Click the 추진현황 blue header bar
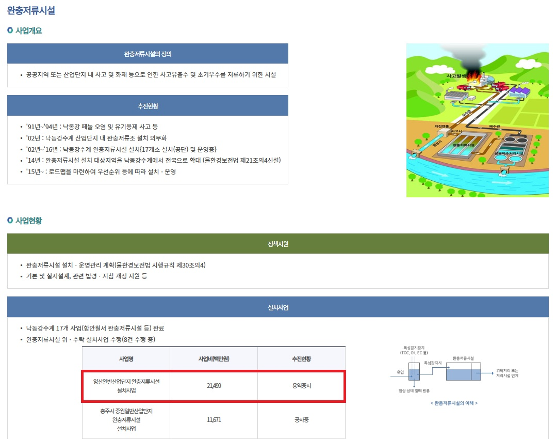Image resolution: width=556 pixels, height=439 pixels. pos(148,105)
